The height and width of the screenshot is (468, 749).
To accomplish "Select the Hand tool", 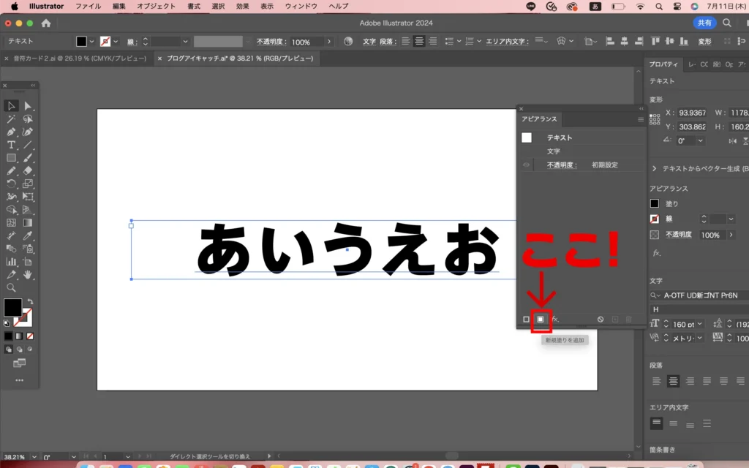I will tap(28, 274).
